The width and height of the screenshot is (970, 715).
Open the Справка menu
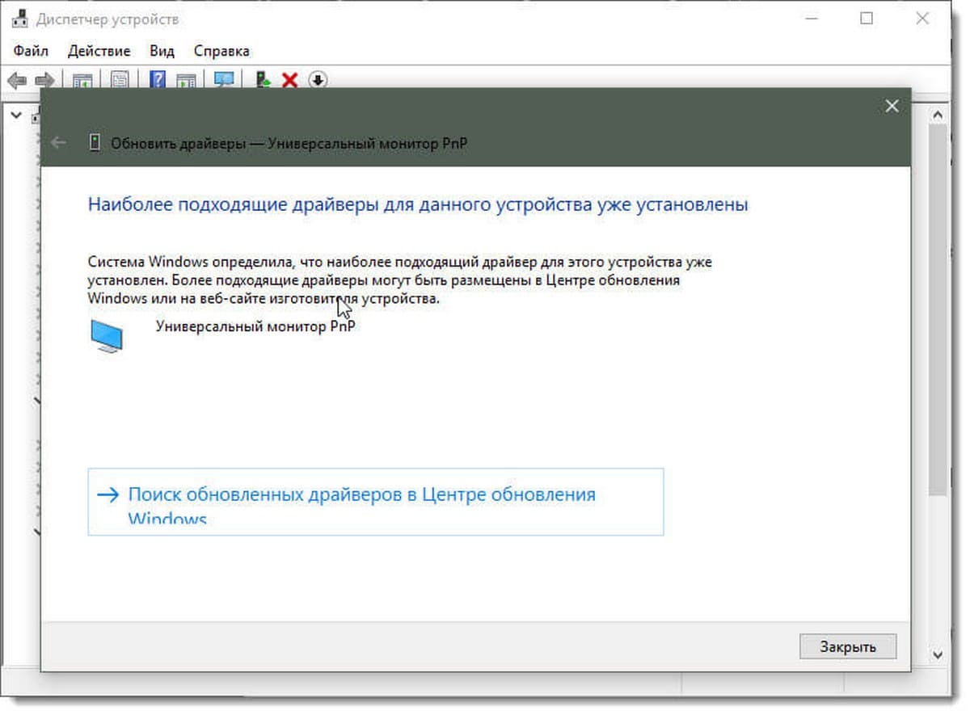coord(221,51)
